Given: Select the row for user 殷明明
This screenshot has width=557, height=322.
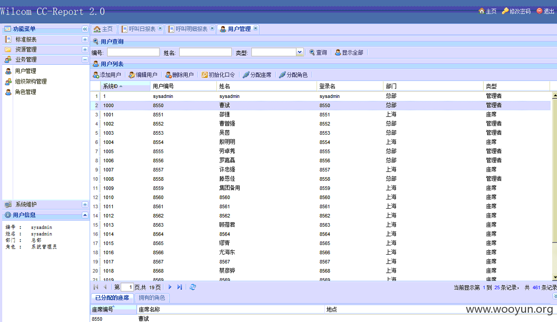Looking at the screenshot, I should (321, 142).
